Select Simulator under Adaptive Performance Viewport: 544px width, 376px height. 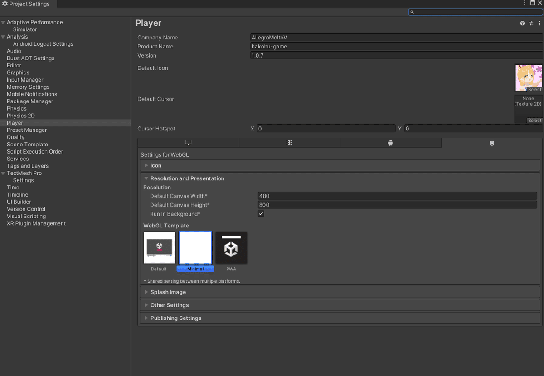pos(25,29)
